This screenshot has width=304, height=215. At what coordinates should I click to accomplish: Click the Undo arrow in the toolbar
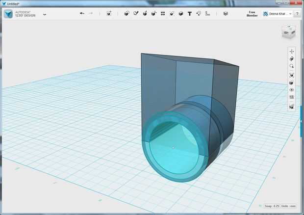[82, 13]
